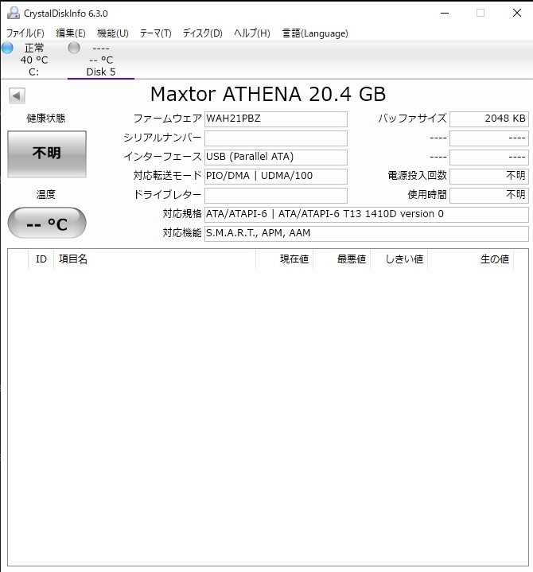Click the blue health status circle for C:

tap(7, 48)
